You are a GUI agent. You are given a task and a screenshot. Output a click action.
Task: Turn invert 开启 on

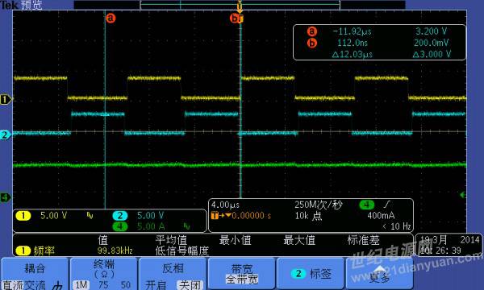[x=155, y=285]
